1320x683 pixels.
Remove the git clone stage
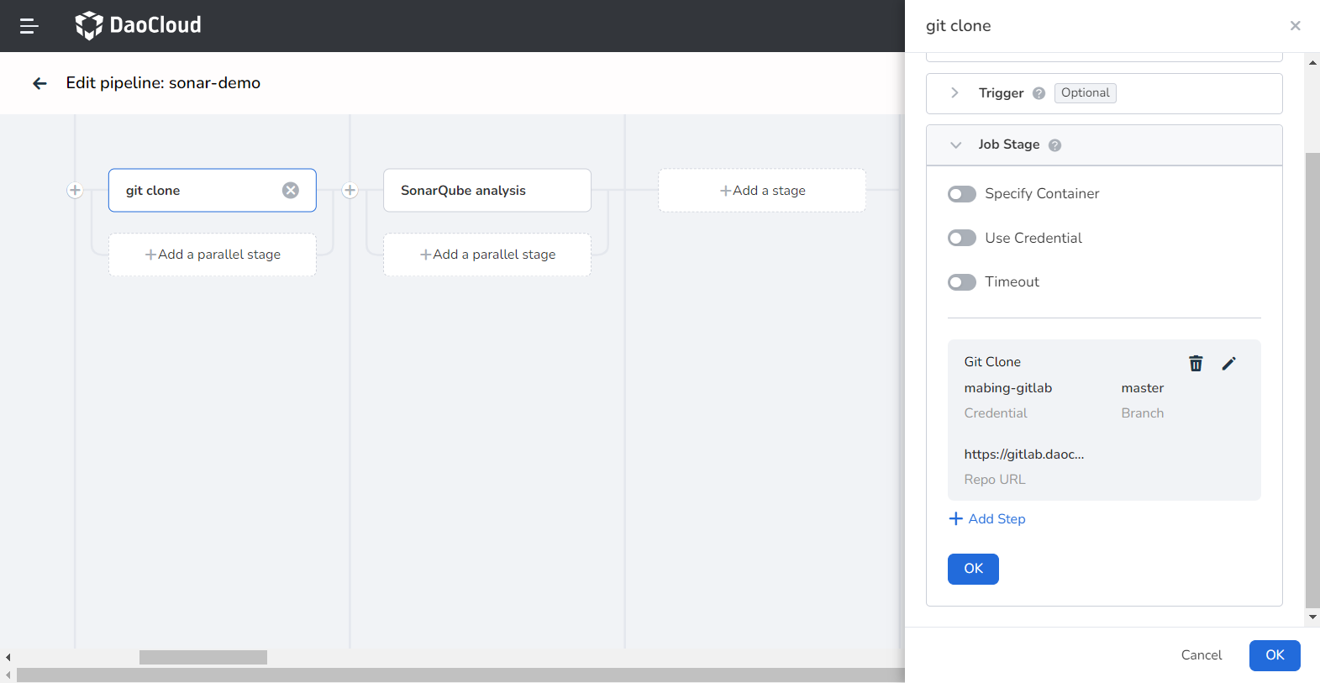(291, 191)
